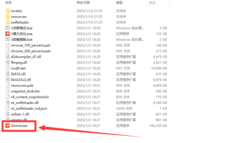The height and width of the screenshot is (143, 228).
Task: Click the snapshot_blob.bin file name
Action: [25, 91]
